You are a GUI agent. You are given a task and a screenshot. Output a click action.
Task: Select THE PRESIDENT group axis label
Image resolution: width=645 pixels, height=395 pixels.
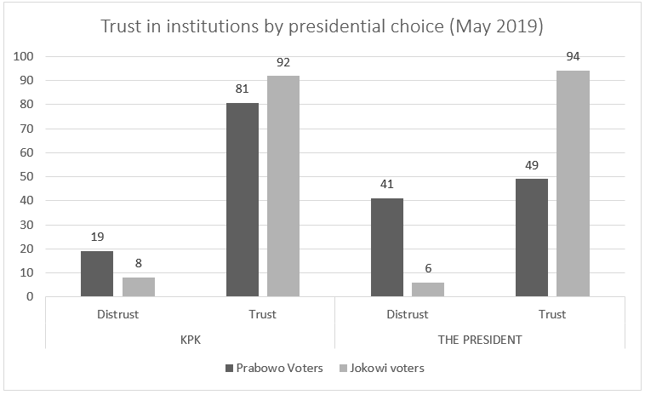click(x=480, y=339)
